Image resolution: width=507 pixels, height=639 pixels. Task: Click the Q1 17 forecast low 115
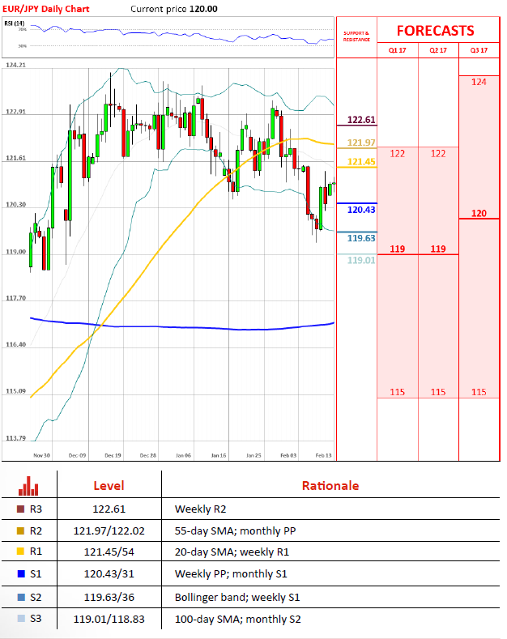[398, 392]
